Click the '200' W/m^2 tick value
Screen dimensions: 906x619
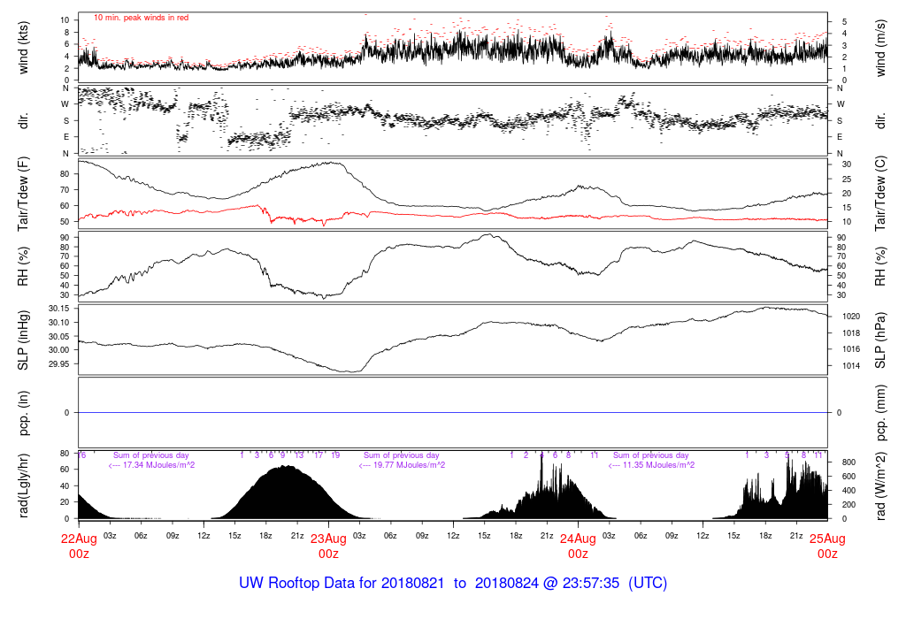[848, 505]
